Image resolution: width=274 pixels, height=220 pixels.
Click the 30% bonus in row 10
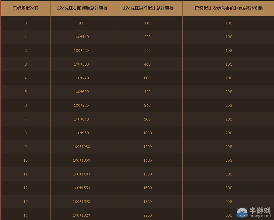[229, 160]
